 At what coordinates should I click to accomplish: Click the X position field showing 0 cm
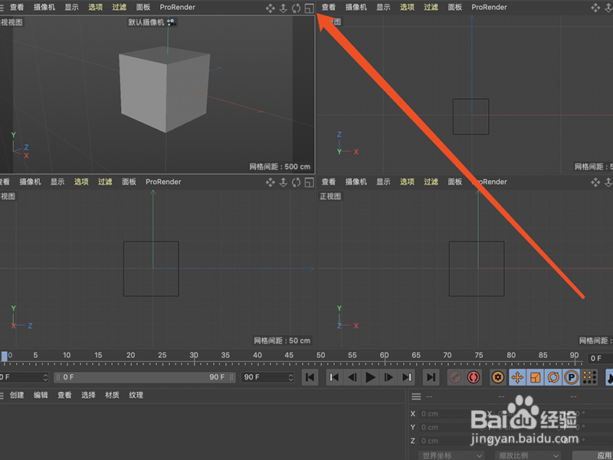[451, 414]
